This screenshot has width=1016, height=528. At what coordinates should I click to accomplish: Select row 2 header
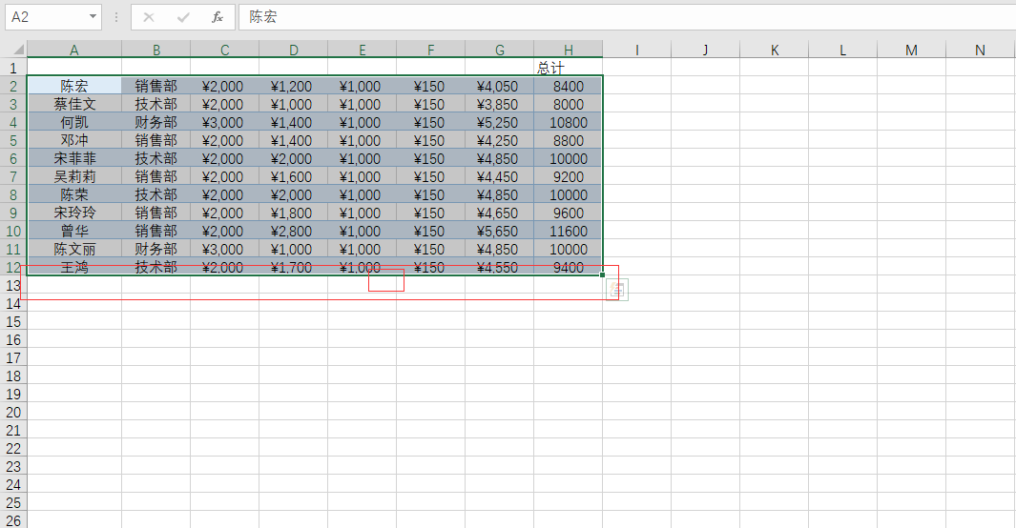click(x=13, y=86)
